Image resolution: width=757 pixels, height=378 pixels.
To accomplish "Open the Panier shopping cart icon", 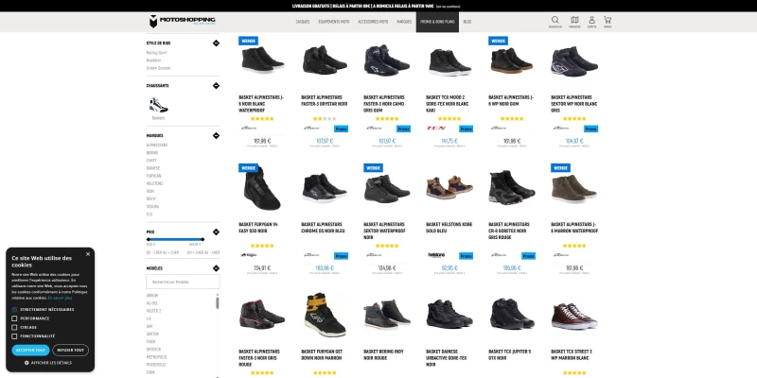I will (607, 20).
